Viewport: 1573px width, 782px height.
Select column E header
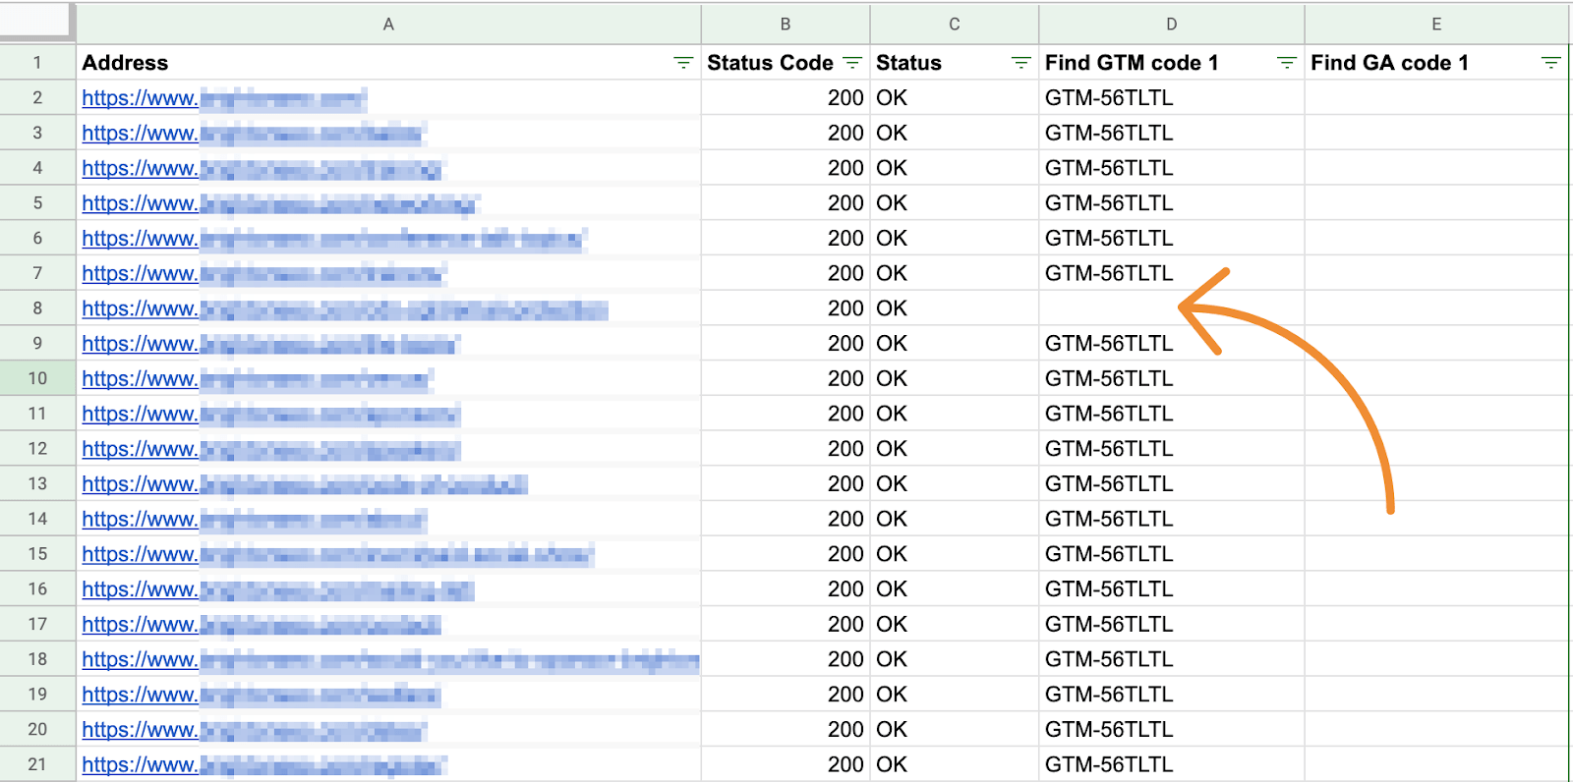[x=1436, y=24]
